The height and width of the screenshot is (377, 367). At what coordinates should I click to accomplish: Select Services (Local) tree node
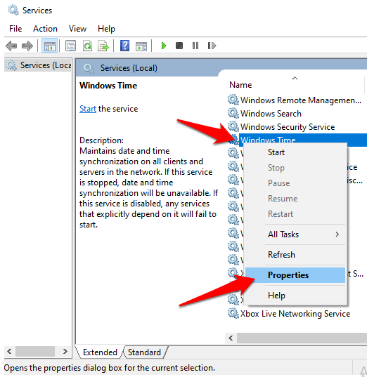click(x=39, y=65)
